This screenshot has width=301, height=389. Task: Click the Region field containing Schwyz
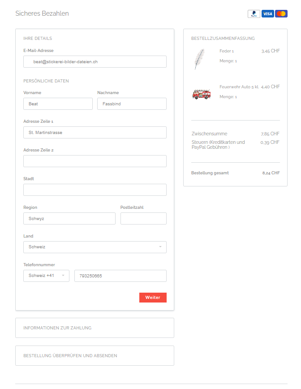pos(69,219)
